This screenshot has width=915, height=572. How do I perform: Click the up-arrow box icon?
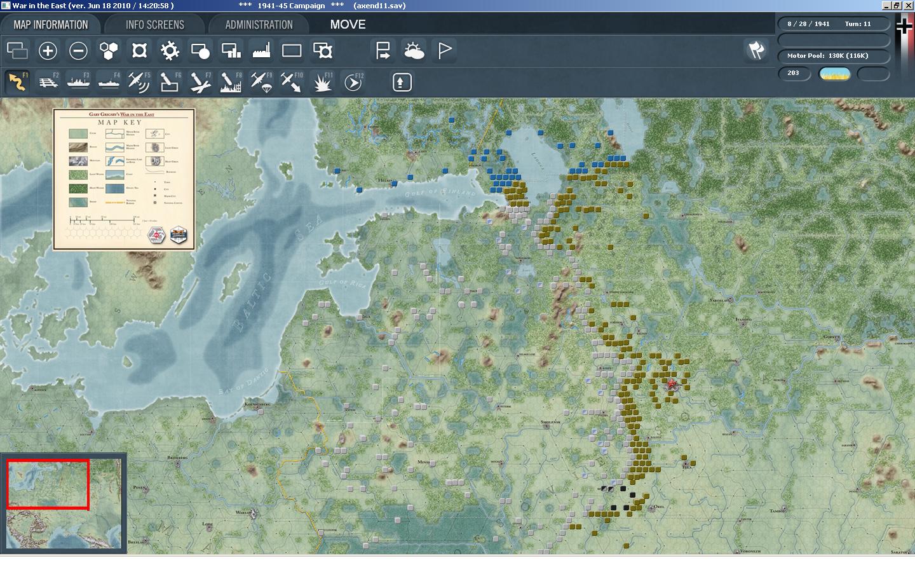pyautogui.click(x=402, y=82)
